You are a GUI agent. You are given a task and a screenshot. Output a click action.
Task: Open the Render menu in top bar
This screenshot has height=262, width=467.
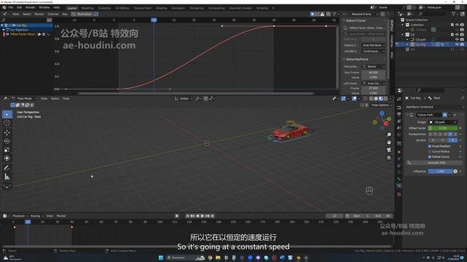pos(31,7)
